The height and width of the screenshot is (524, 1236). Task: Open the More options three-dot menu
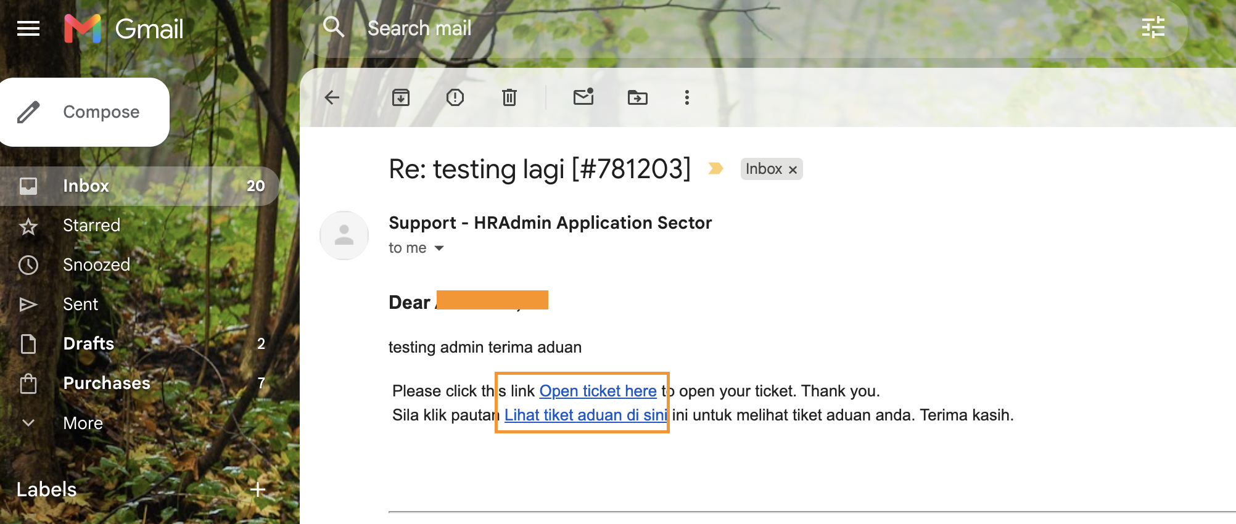(687, 97)
